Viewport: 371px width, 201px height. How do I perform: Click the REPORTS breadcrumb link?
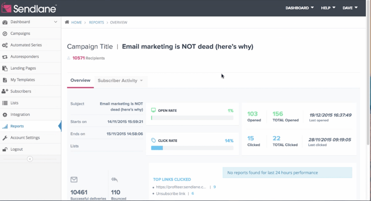coord(96,23)
